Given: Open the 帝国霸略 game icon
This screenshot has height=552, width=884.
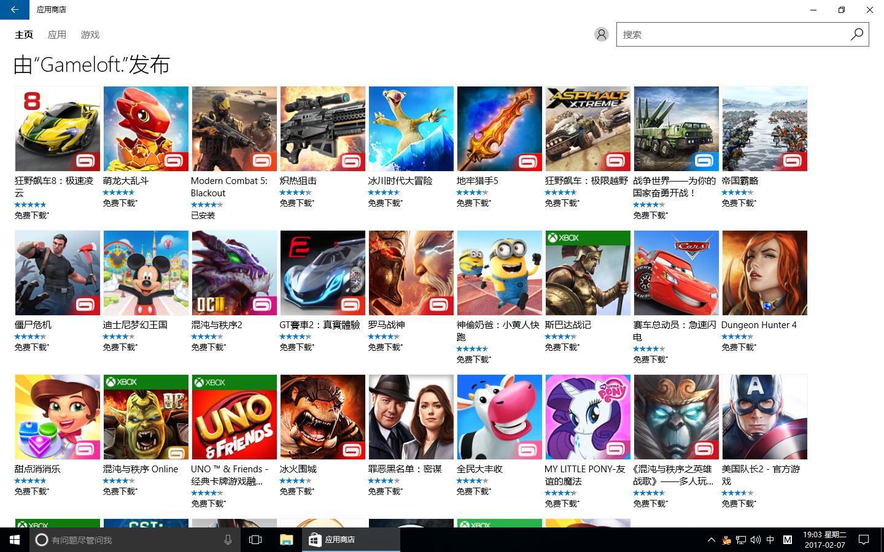Looking at the screenshot, I should coord(765,129).
